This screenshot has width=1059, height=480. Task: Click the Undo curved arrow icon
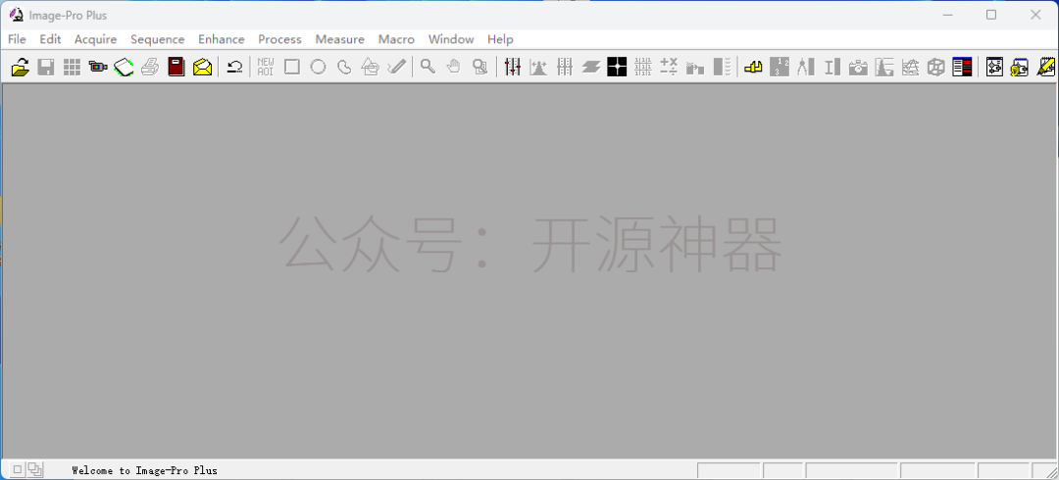tap(234, 67)
